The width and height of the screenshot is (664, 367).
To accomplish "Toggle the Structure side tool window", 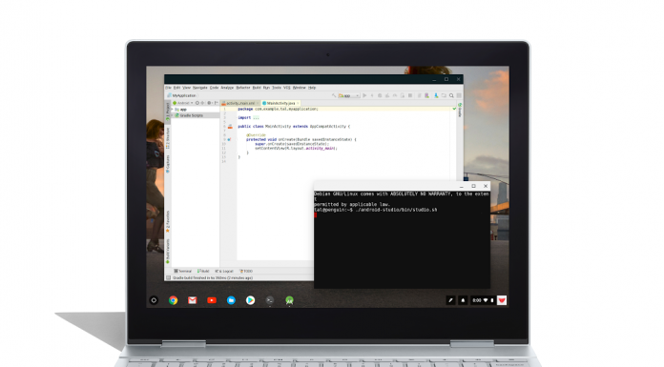I will [168, 137].
